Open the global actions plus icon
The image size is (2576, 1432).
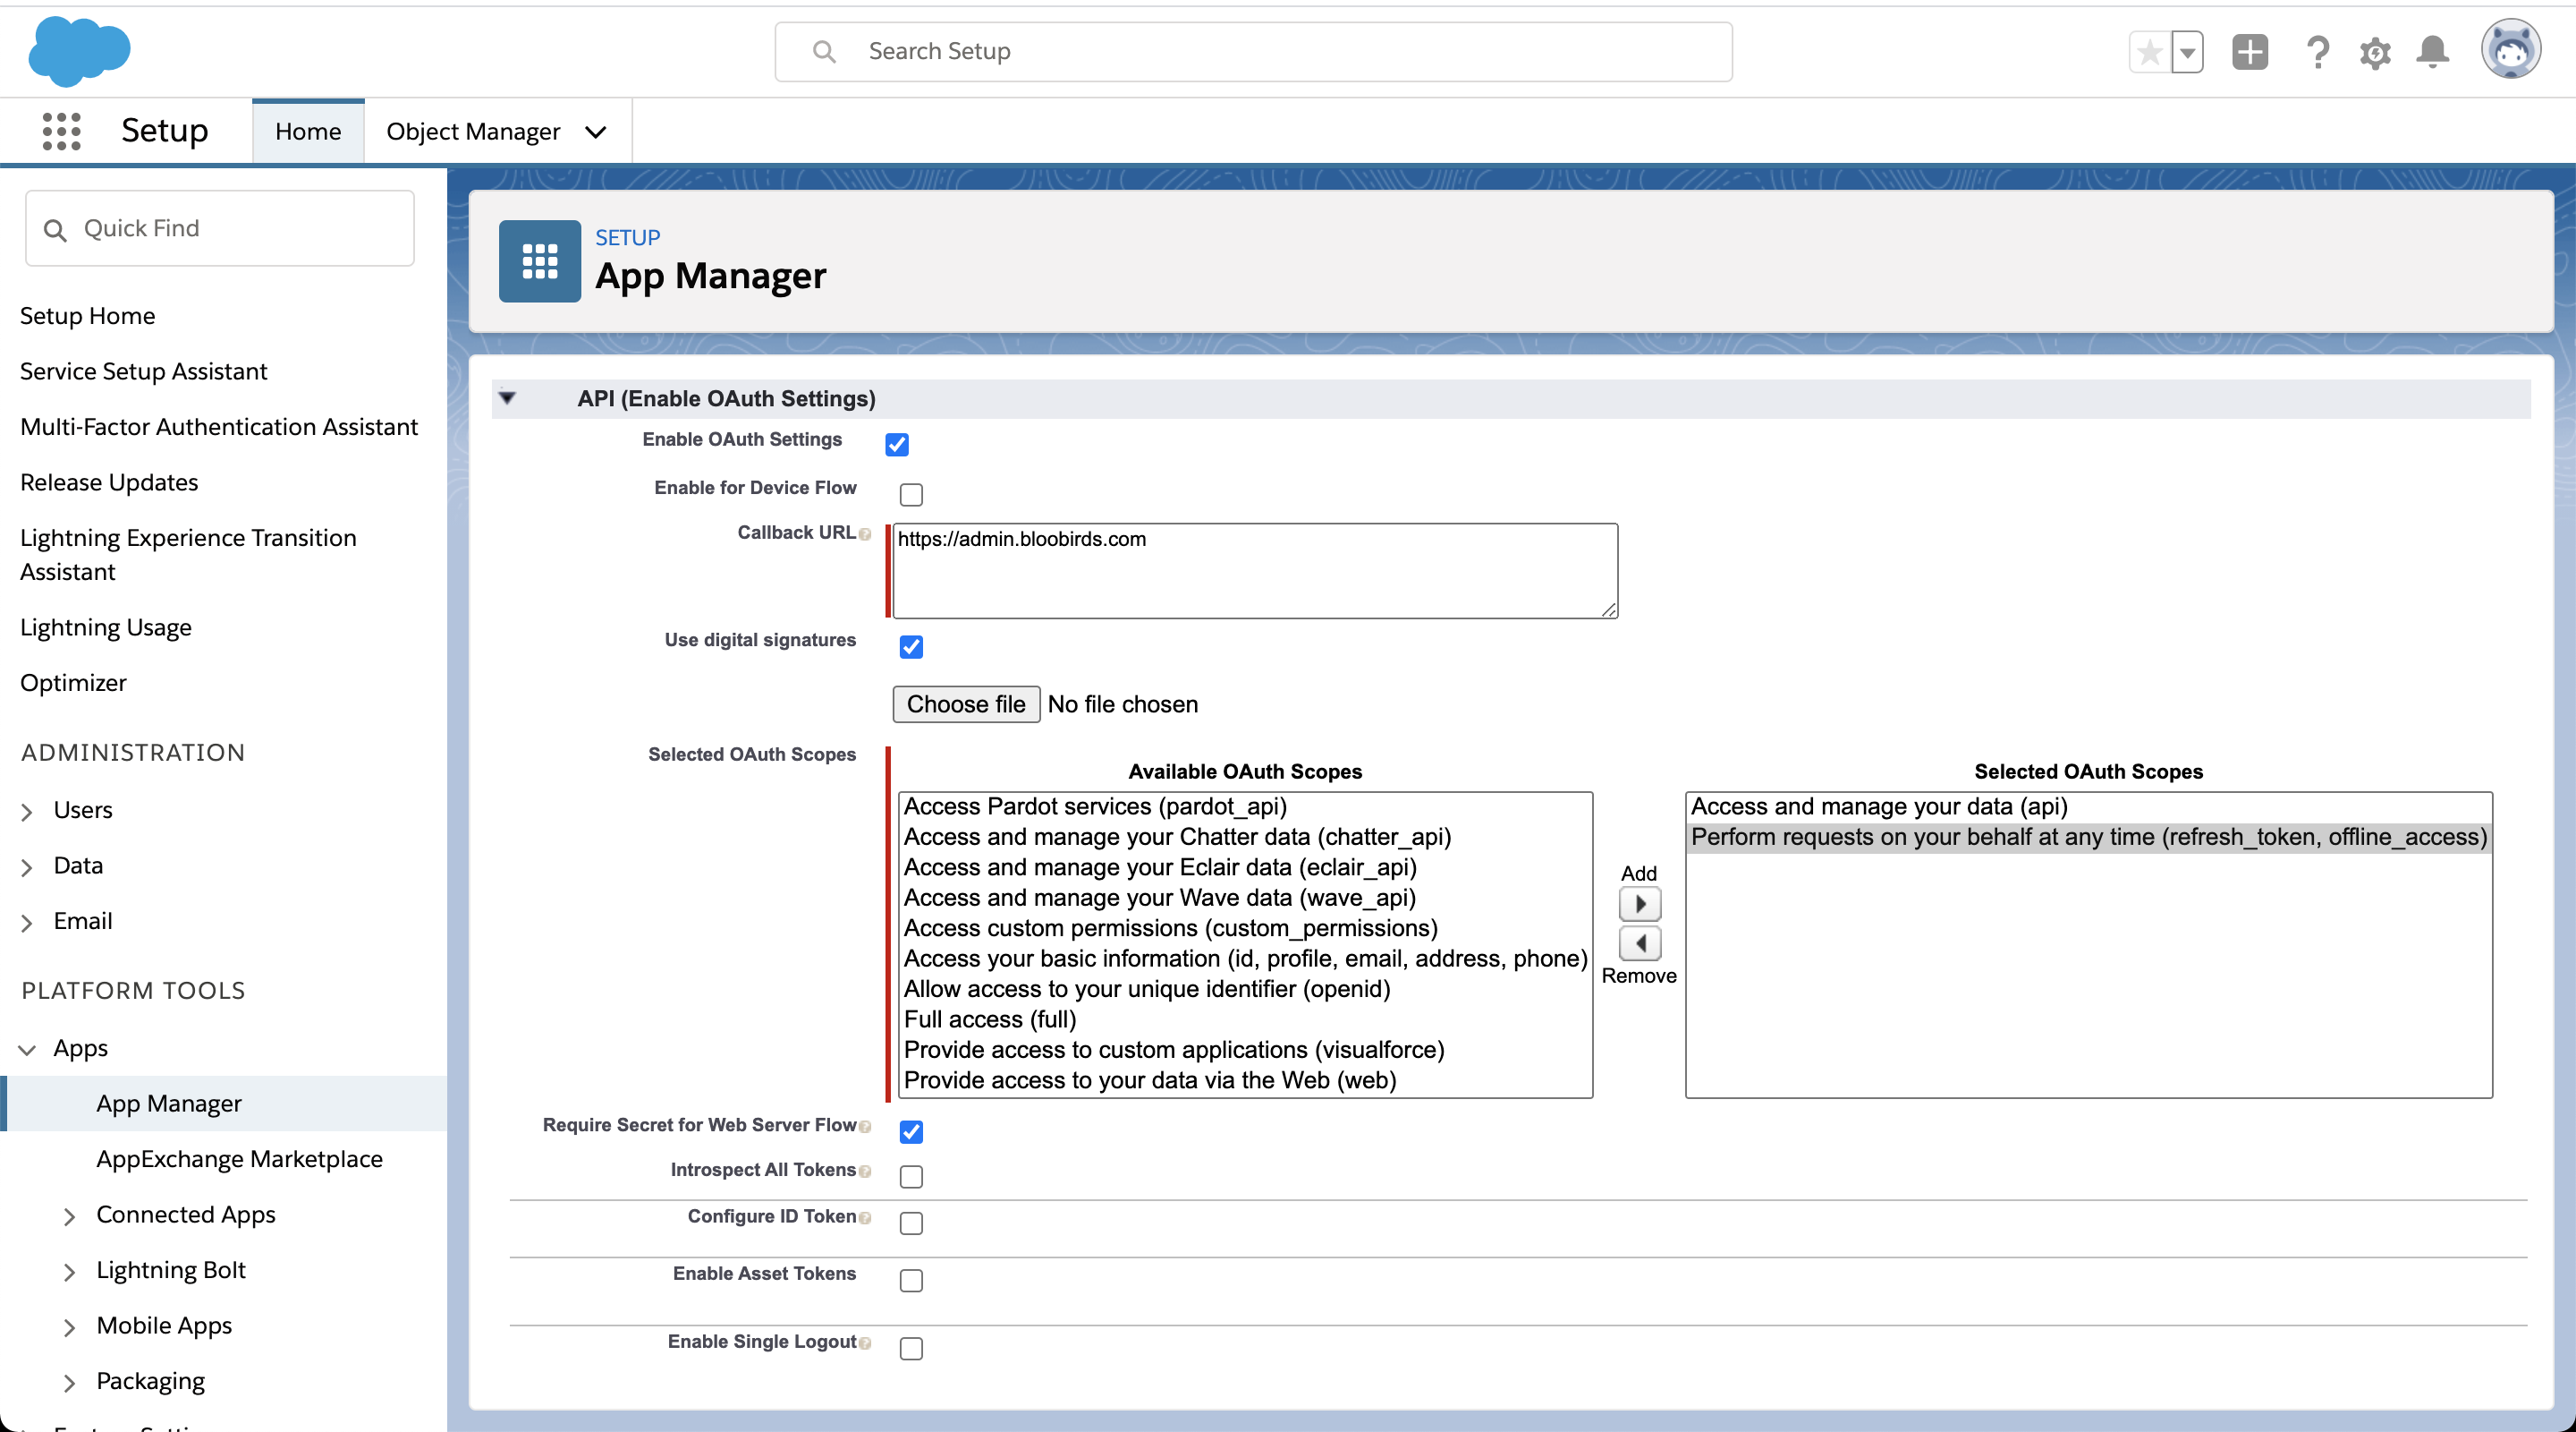[2250, 52]
